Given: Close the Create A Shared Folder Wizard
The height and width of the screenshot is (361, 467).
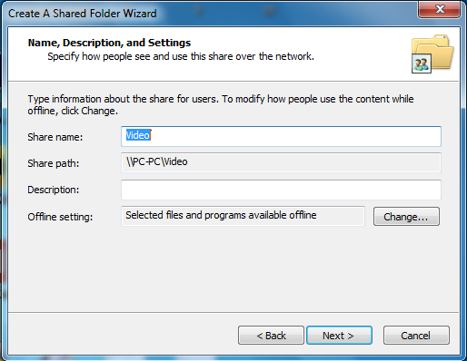Looking at the screenshot, I should 440,9.
